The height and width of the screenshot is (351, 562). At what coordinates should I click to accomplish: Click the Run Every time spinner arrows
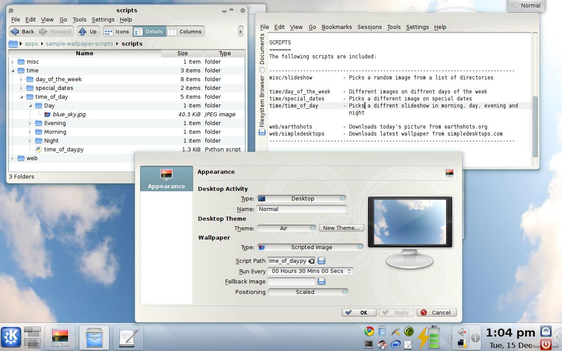(x=349, y=271)
